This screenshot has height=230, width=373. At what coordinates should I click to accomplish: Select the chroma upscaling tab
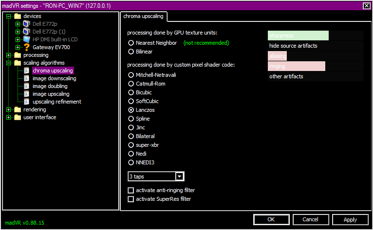(144, 16)
